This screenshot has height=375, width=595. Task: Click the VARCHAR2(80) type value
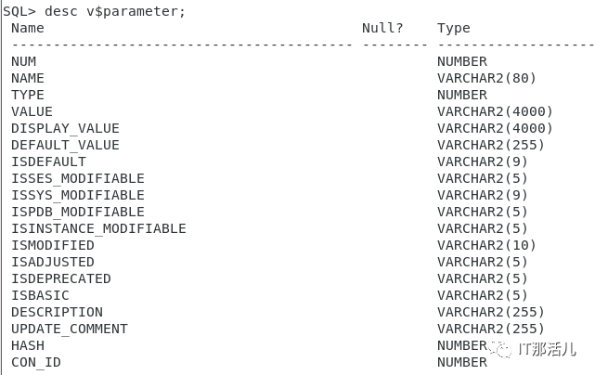click(x=486, y=78)
